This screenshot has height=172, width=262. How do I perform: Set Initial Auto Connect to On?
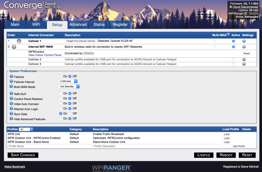pyautogui.click(x=60, y=103)
